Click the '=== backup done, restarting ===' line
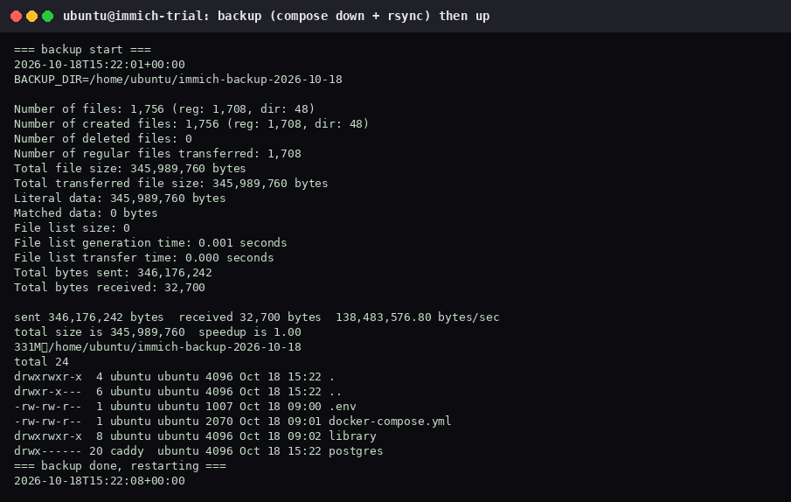The image size is (791, 502). [x=120, y=466]
